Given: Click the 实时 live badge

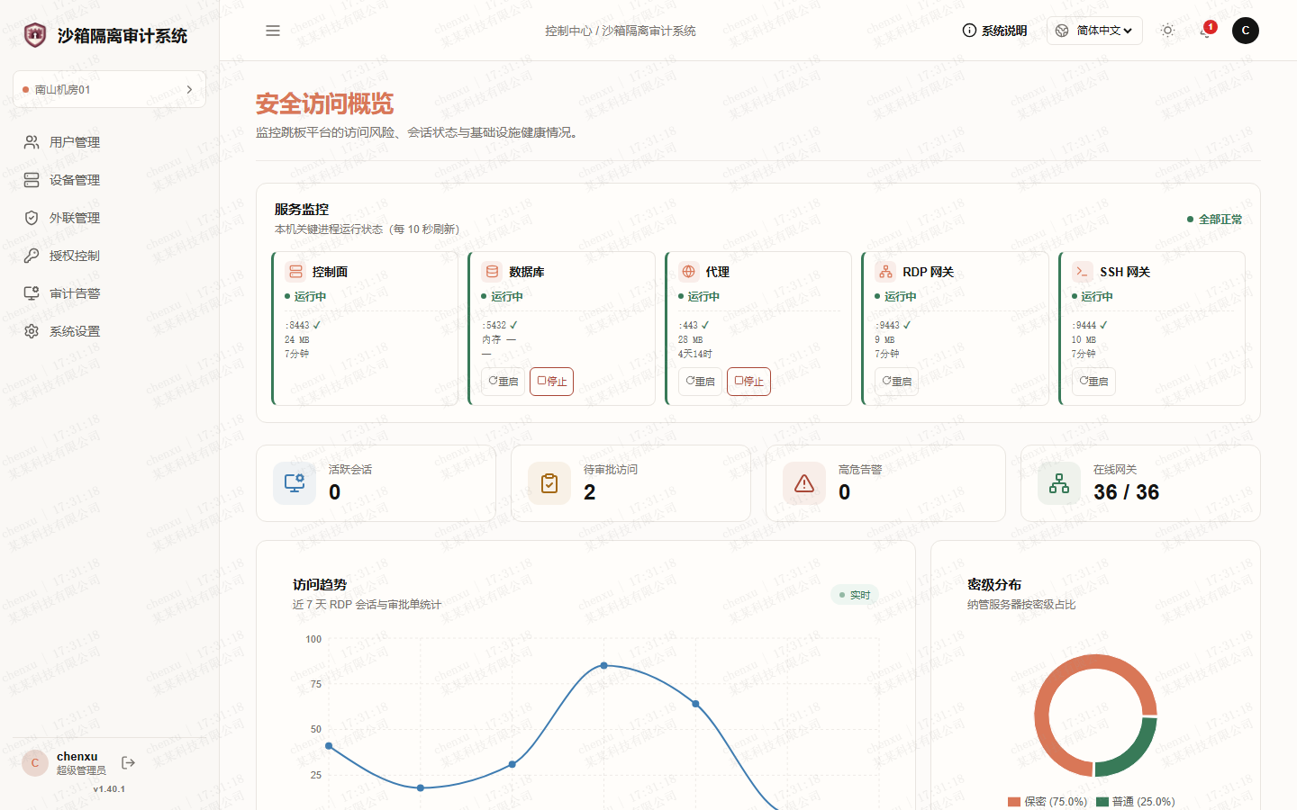Looking at the screenshot, I should [x=855, y=595].
